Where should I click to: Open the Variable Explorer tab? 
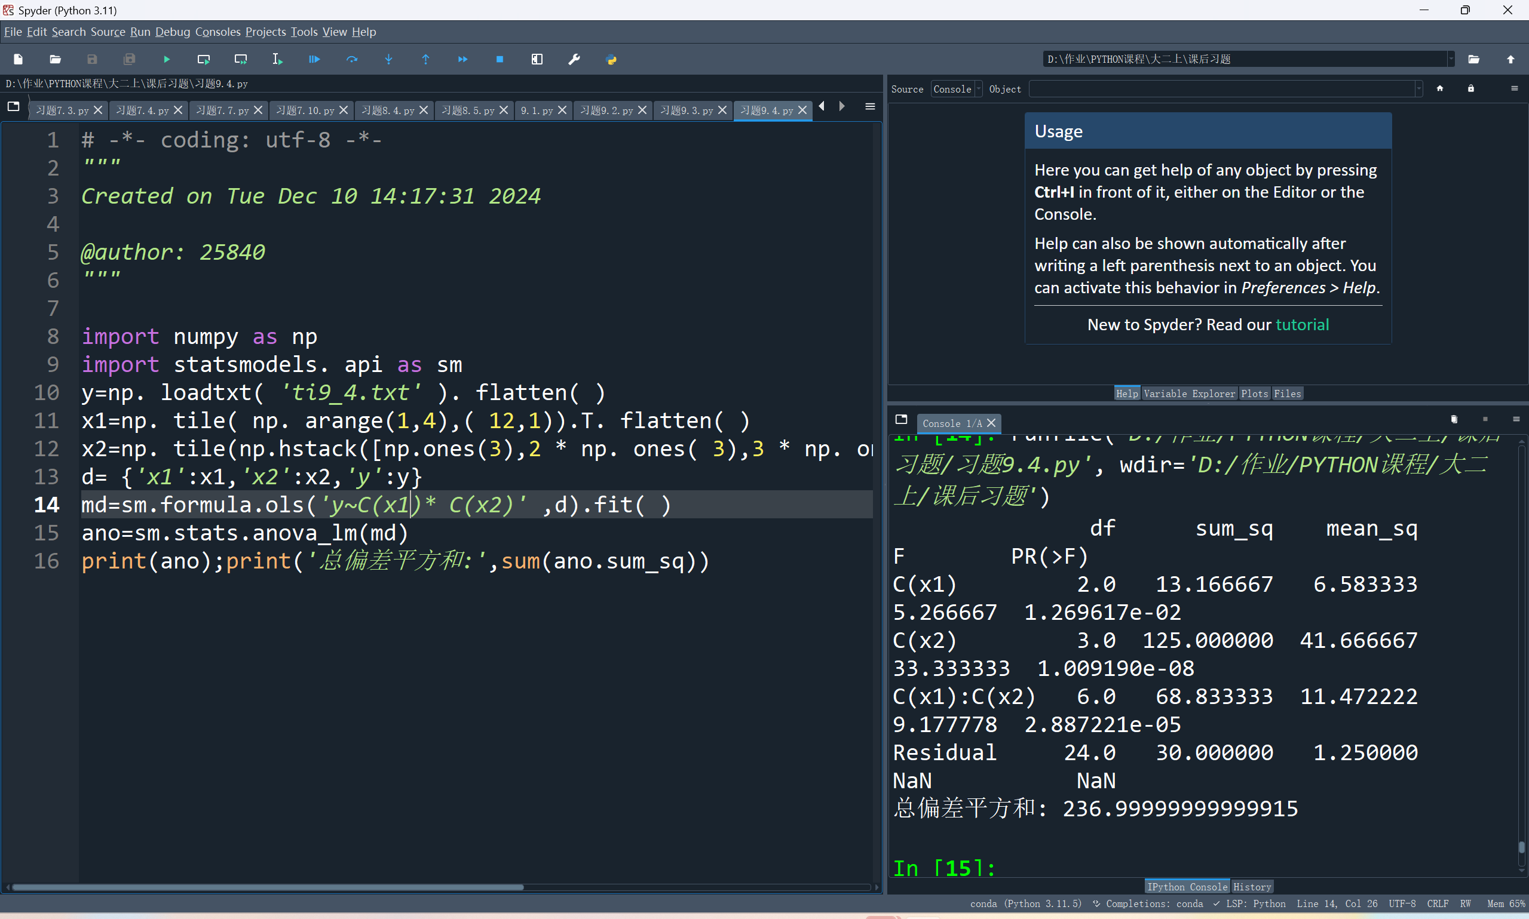pyautogui.click(x=1189, y=394)
